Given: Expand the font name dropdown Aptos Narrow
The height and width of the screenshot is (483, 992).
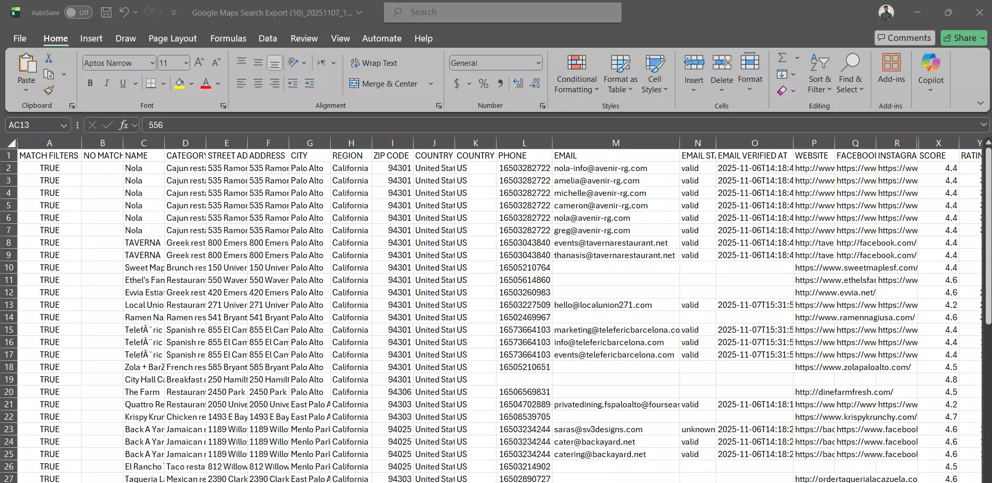Looking at the screenshot, I should click(x=152, y=63).
